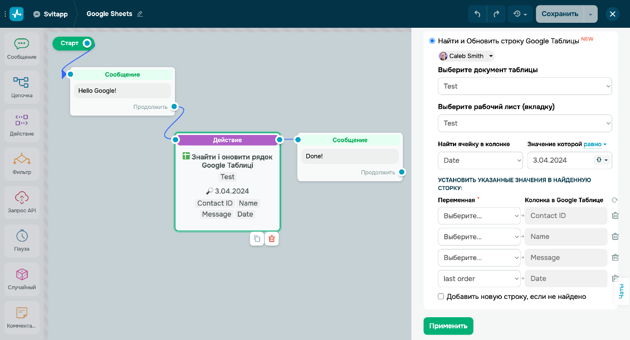Select the Цепочка tool in the sidebar
This screenshot has width=630, height=340.
[22, 87]
